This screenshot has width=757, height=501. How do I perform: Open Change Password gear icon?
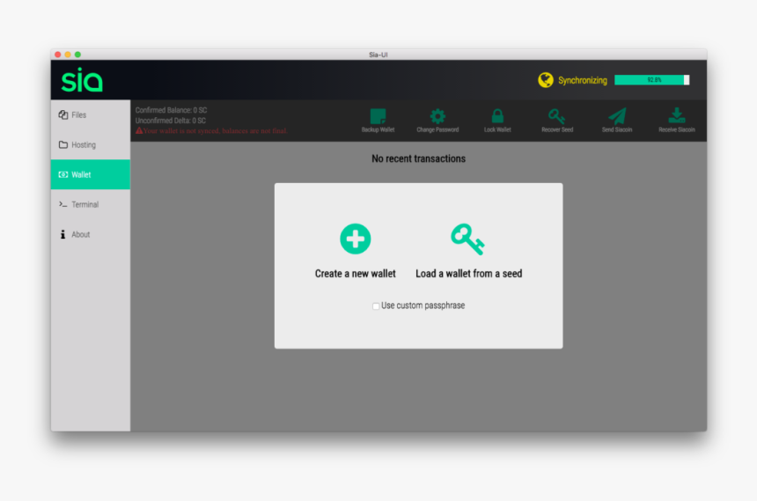point(437,116)
